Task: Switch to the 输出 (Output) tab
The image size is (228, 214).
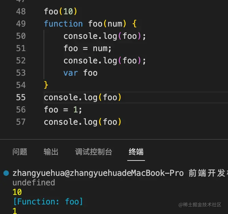Action: 51,152
